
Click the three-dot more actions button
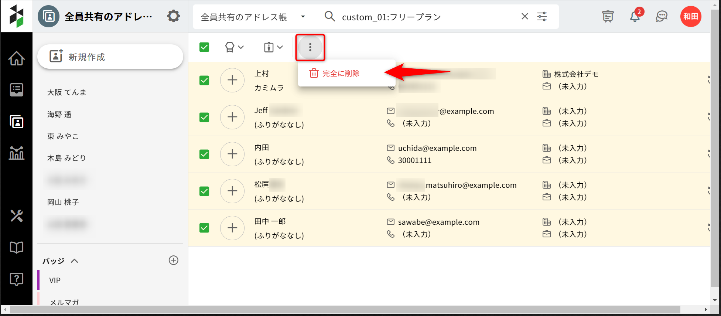pos(310,47)
